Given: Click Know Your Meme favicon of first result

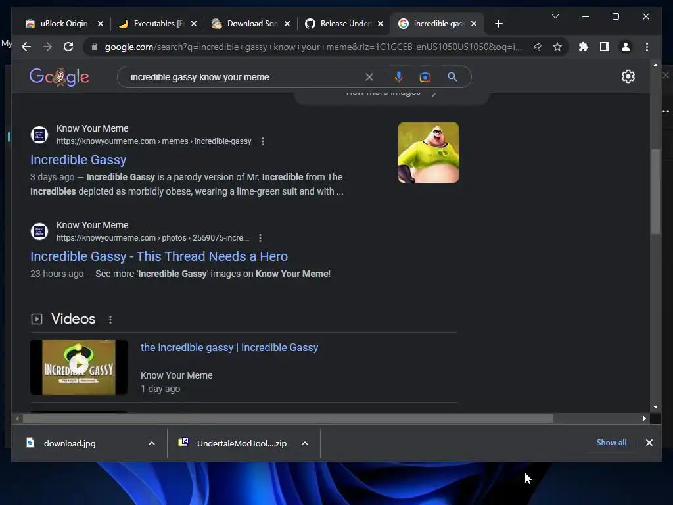Looking at the screenshot, I should tap(39, 135).
